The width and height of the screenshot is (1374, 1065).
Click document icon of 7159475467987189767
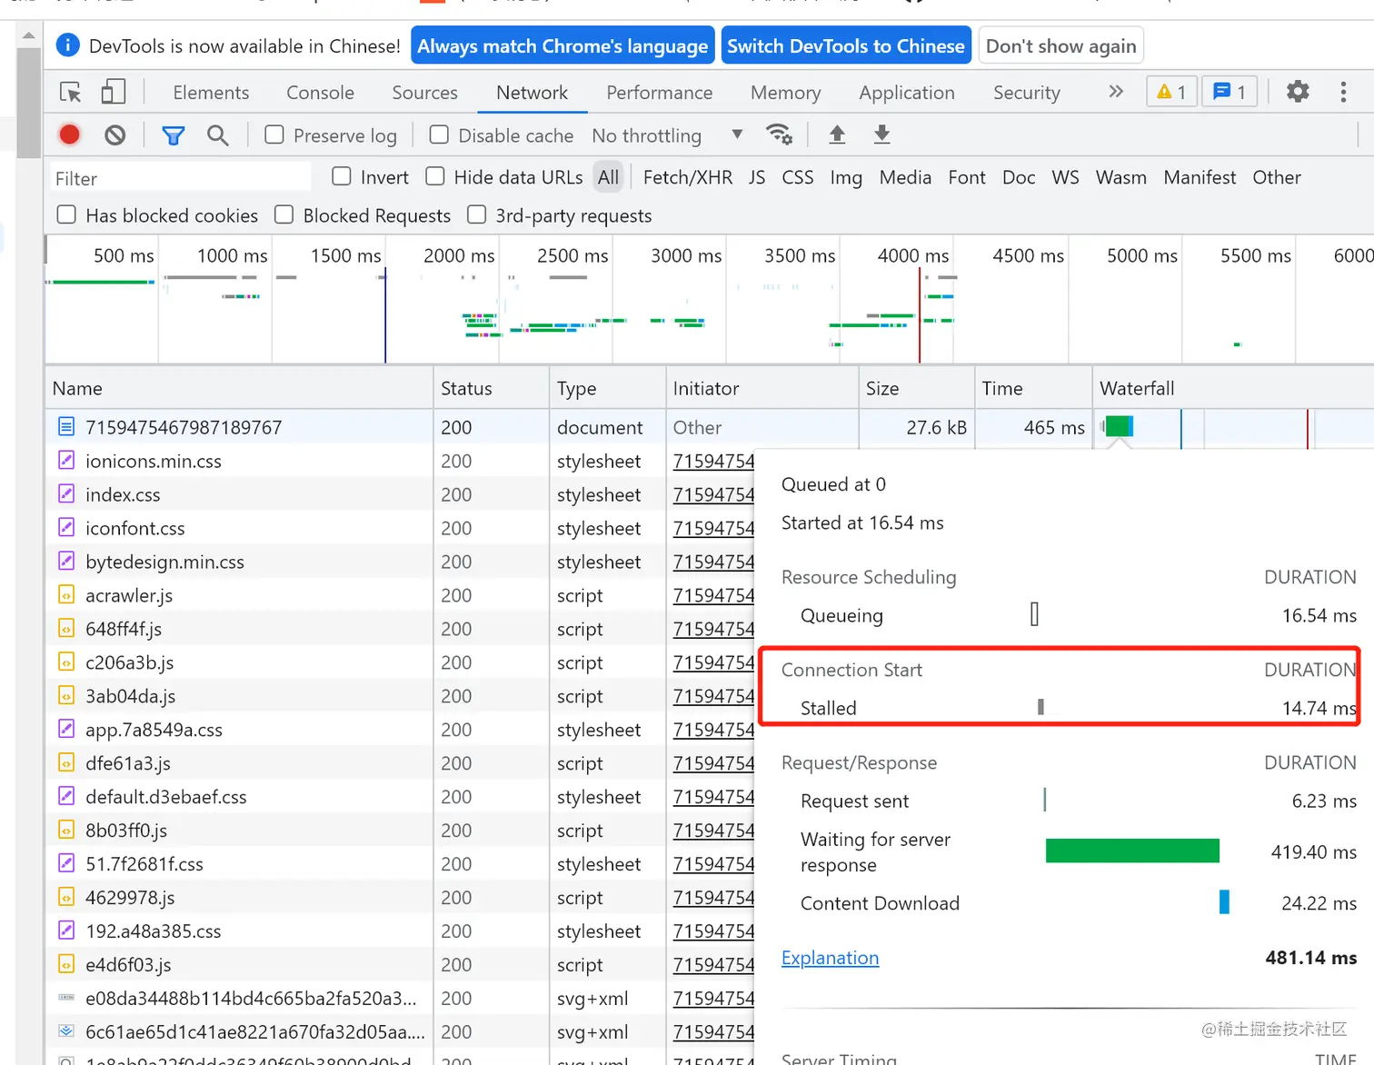(x=66, y=426)
